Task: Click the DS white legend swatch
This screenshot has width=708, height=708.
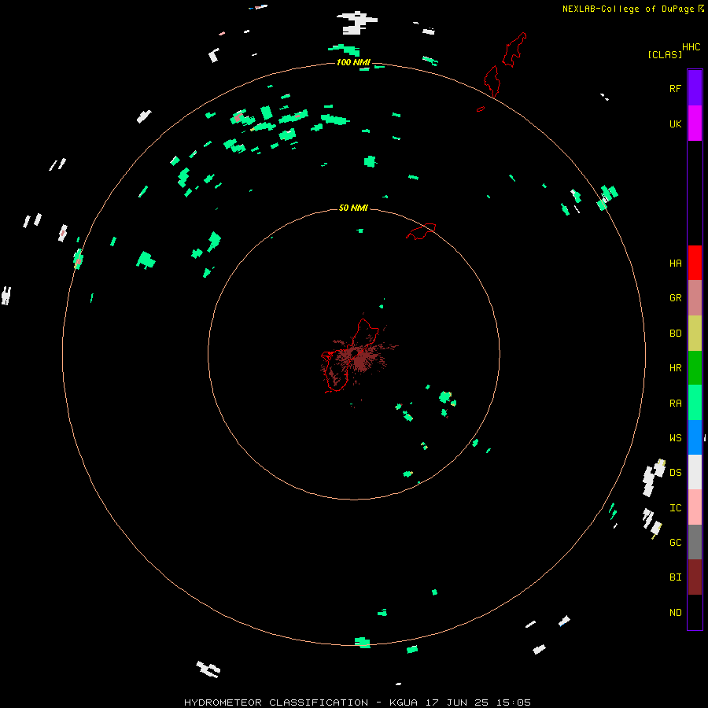Action: [695, 472]
